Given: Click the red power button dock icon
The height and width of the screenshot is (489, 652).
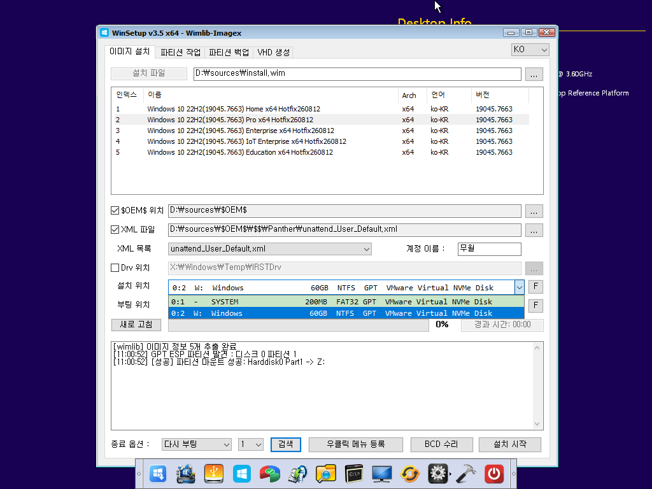Looking at the screenshot, I should [494, 474].
